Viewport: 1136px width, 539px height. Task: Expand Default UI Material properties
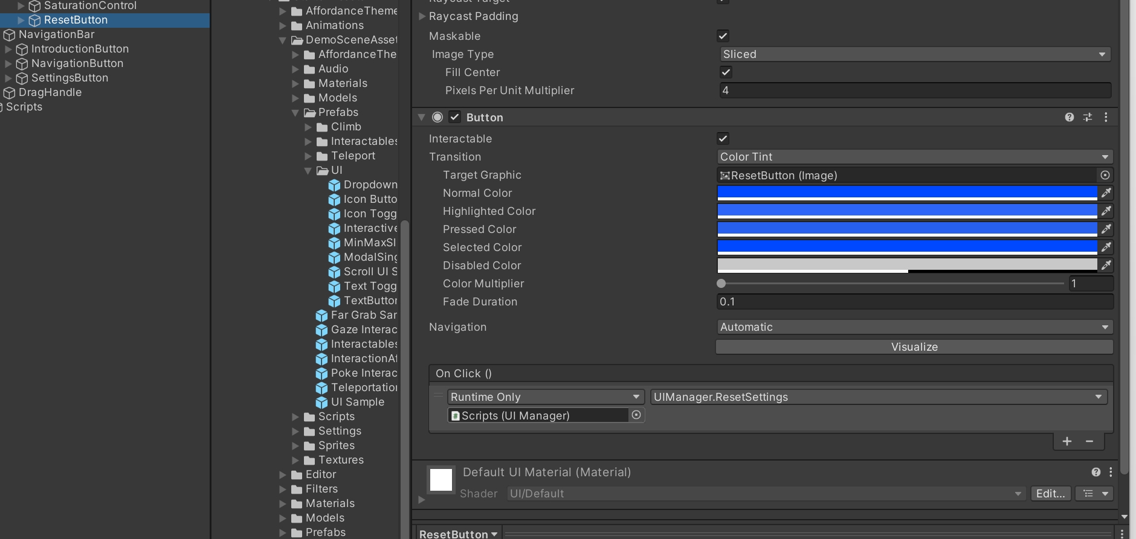(422, 500)
